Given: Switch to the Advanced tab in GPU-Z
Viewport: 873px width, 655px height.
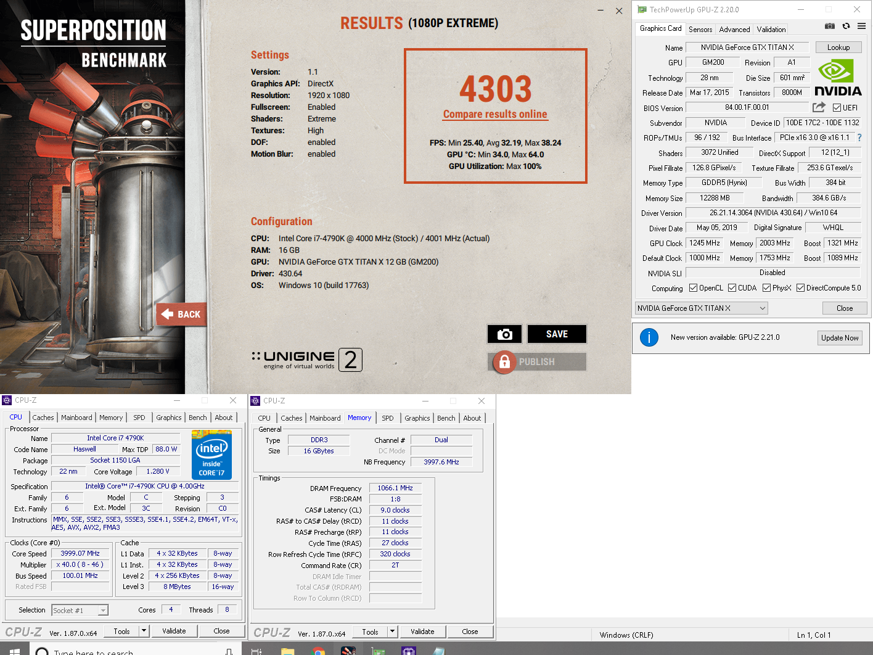Looking at the screenshot, I should (734, 30).
